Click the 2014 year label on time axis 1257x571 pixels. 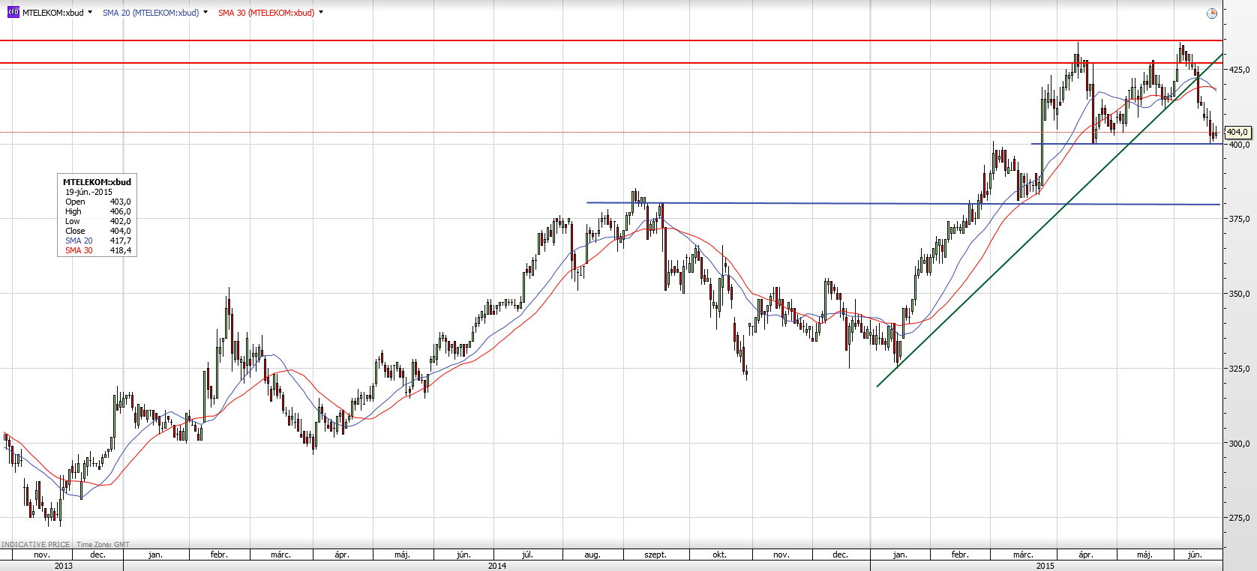[497, 566]
